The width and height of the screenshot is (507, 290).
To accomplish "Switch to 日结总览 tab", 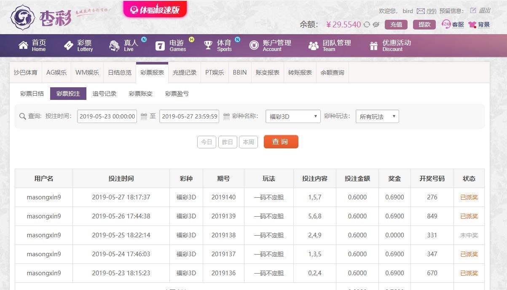I will click(120, 72).
